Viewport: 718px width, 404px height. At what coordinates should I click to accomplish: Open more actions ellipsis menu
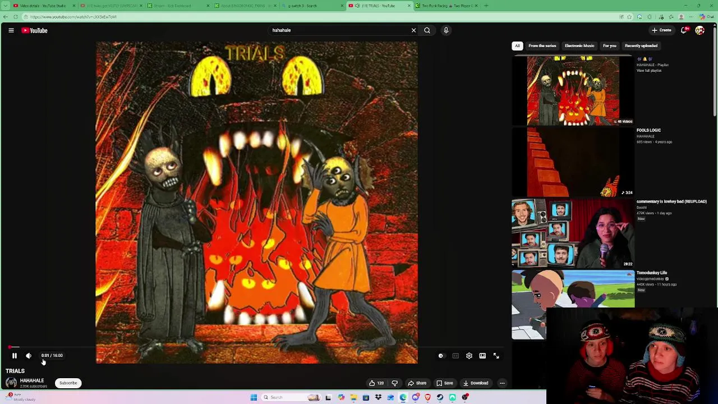[x=503, y=383]
